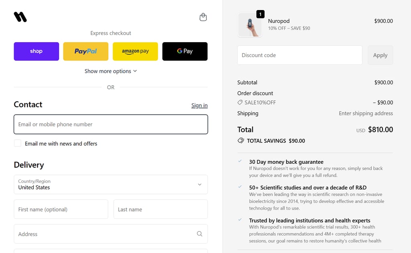
Task: Click checkmark beside Trusted by leading institutions
Action: click(x=240, y=219)
